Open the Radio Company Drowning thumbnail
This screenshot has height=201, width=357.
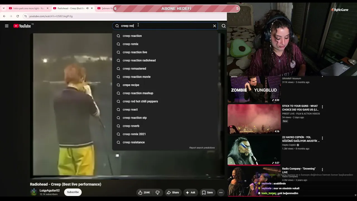[254, 181]
